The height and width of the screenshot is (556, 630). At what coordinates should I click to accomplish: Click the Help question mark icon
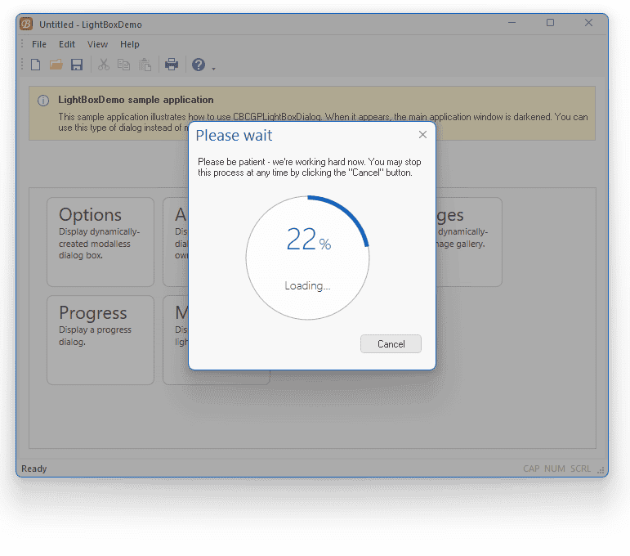coord(199,65)
